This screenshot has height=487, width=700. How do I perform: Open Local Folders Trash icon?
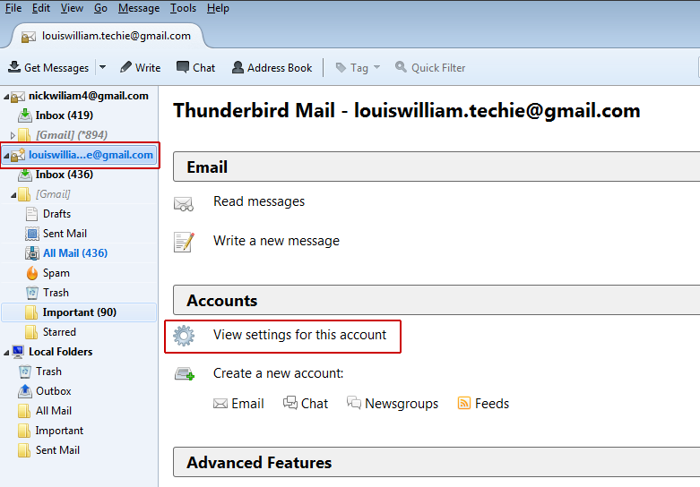point(25,372)
